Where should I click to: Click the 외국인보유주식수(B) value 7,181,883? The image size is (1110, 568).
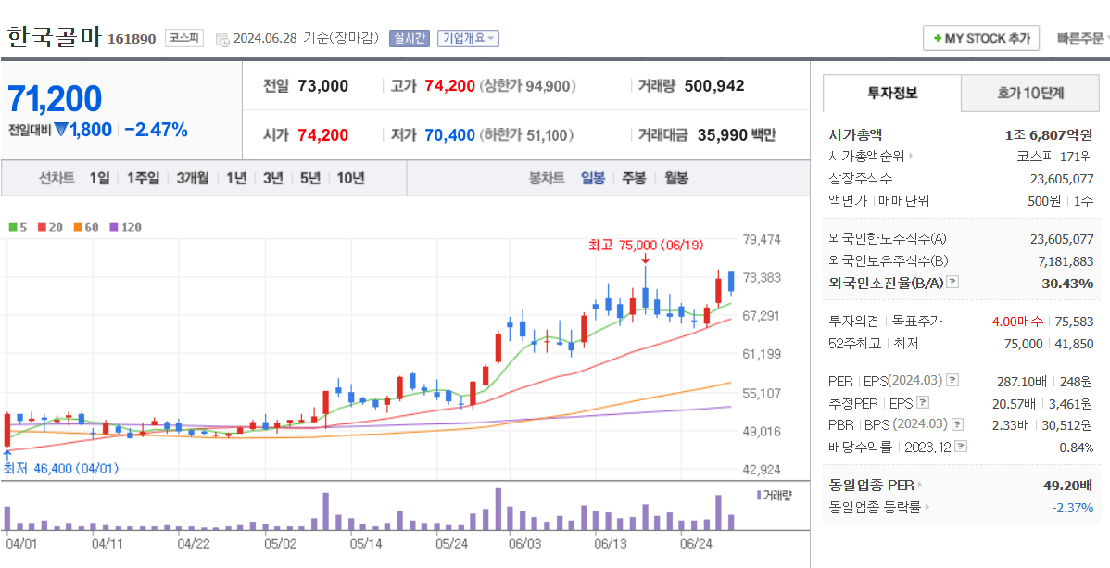(x=1066, y=261)
